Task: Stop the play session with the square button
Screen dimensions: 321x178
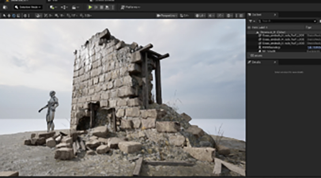Action: pos(101,7)
